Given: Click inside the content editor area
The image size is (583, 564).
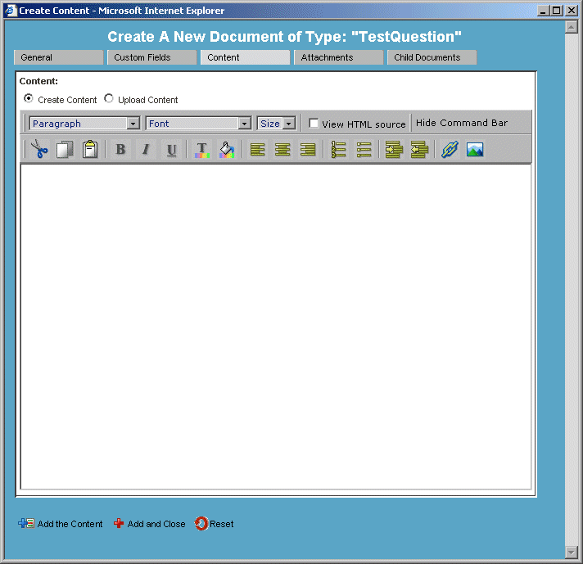Looking at the screenshot, I should pos(275,327).
